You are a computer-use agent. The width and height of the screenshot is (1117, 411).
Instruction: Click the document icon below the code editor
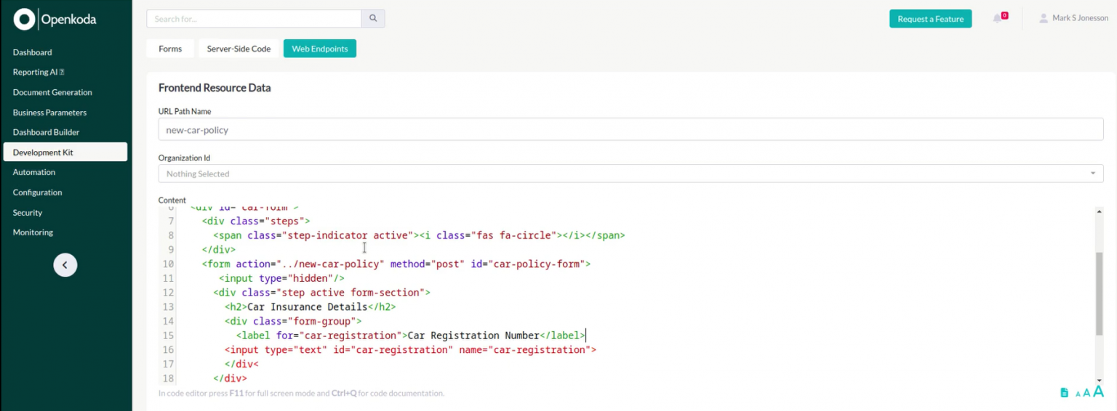tap(1064, 393)
